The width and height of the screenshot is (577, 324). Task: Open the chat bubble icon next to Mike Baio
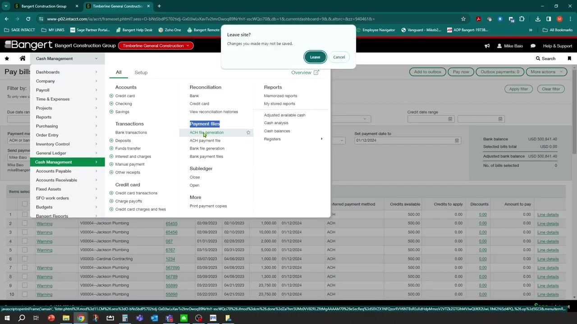tap(533, 46)
